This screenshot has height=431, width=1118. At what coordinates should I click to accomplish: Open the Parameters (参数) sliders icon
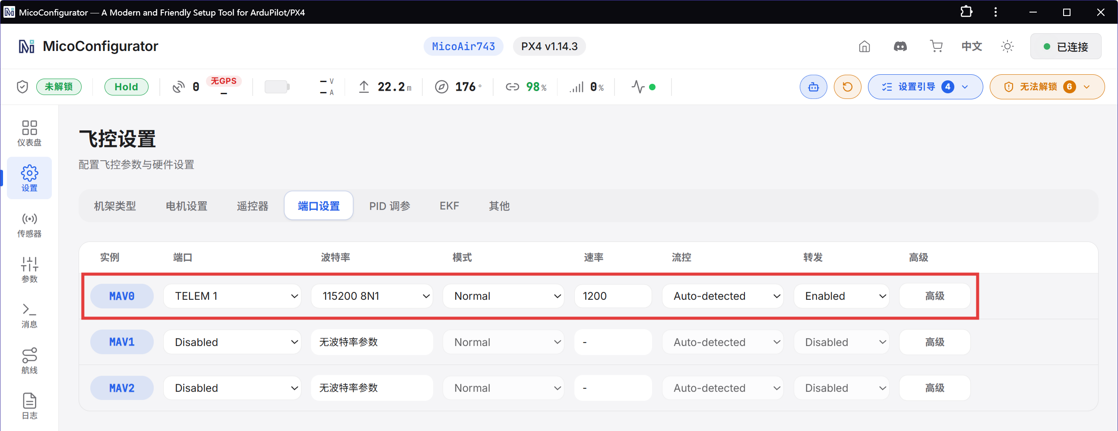29,270
